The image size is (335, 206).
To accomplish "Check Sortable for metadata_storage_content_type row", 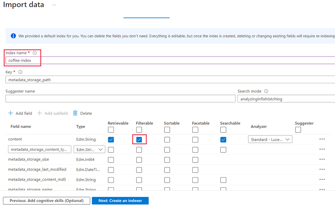I will click(x=167, y=150).
